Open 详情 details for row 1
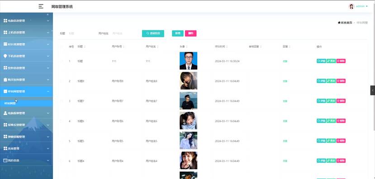The image size is (375, 179). click(322, 61)
